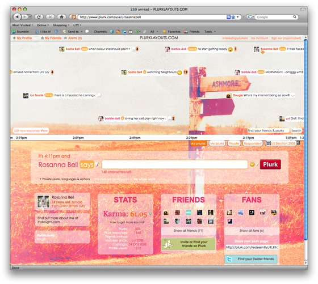Viewport: 318px width, 284px height.
Task: Open the Google search engine selector
Action: [250, 17]
